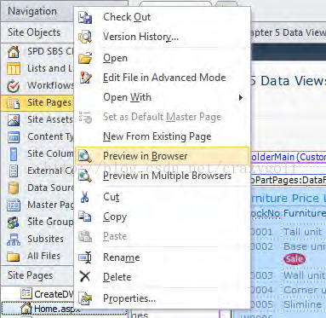This screenshot has height=318, width=326.
Task: Click the Version History icon
Action: (85, 37)
